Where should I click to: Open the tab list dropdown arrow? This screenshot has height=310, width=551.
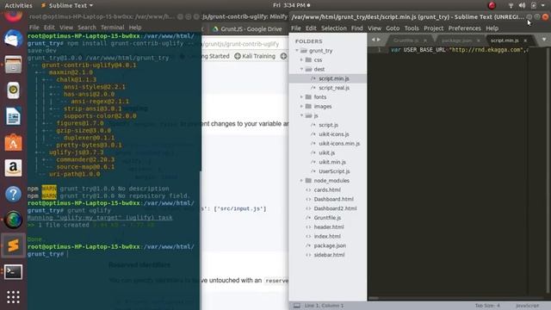point(544,40)
